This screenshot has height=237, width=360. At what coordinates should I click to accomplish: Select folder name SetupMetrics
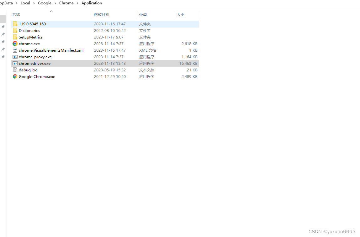[30, 37]
